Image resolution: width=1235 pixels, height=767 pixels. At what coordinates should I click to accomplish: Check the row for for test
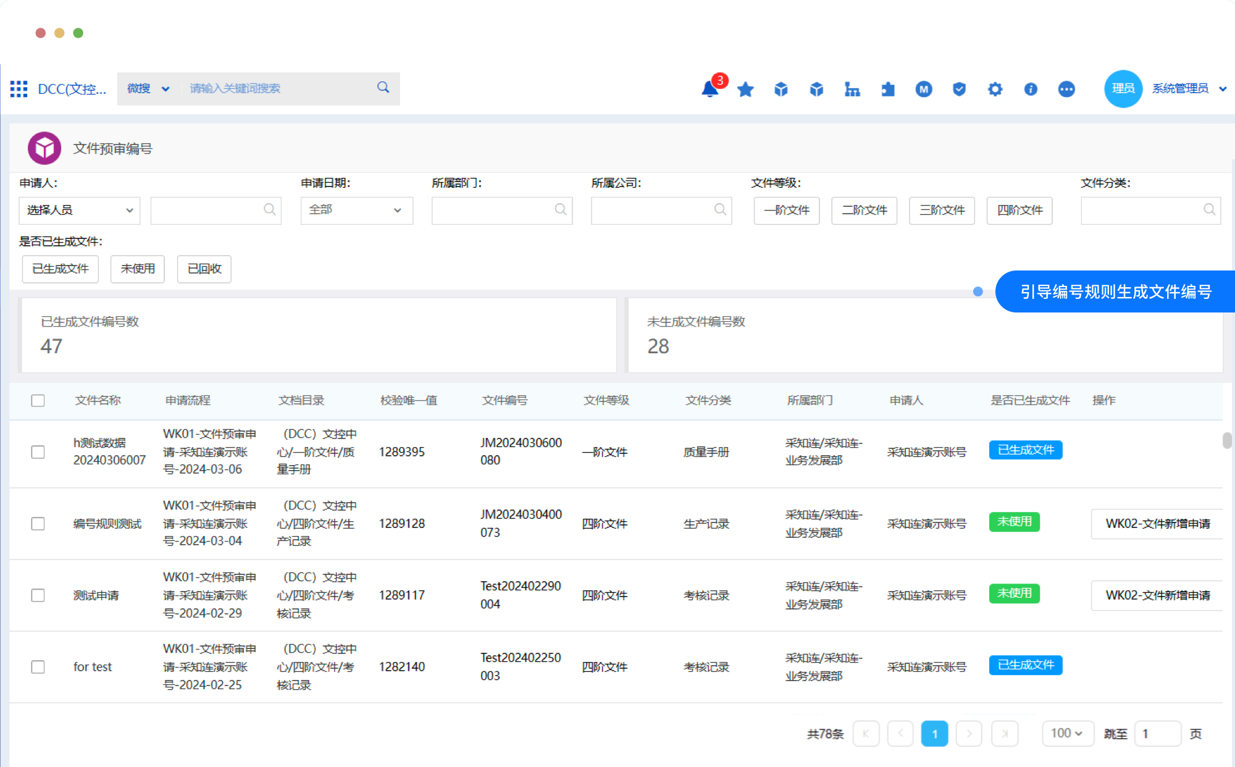point(38,667)
